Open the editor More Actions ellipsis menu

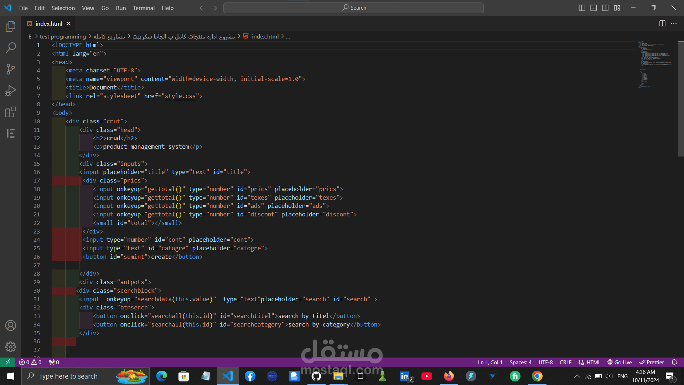pos(674,24)
